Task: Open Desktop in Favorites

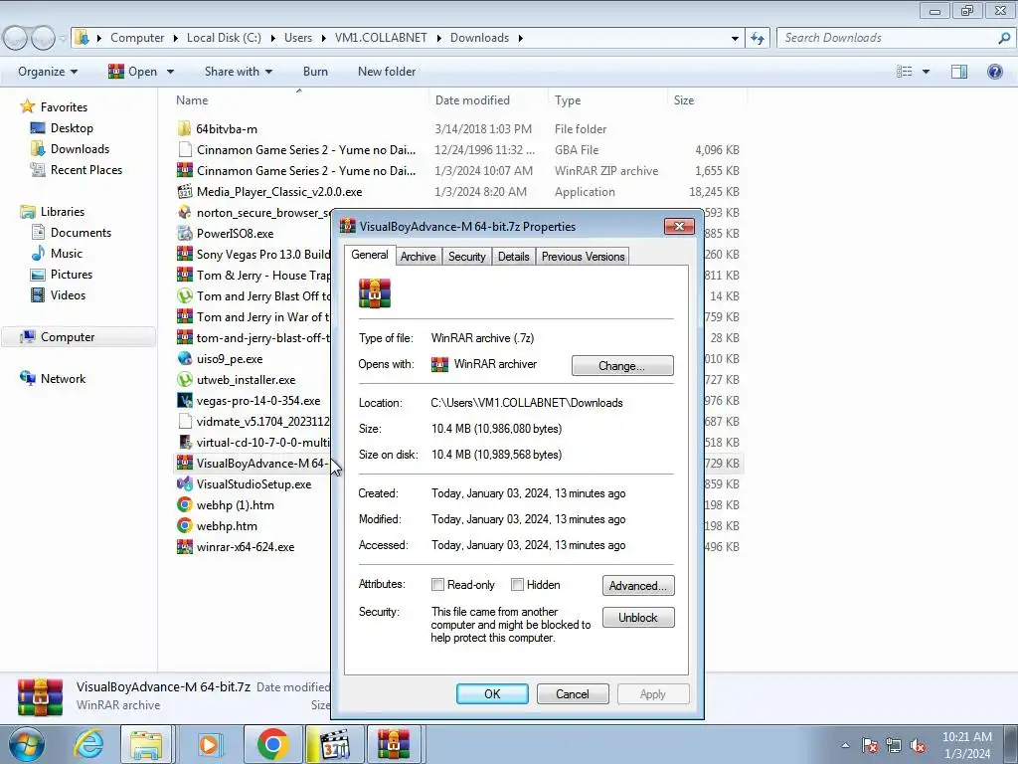Action: pos(72,128)
